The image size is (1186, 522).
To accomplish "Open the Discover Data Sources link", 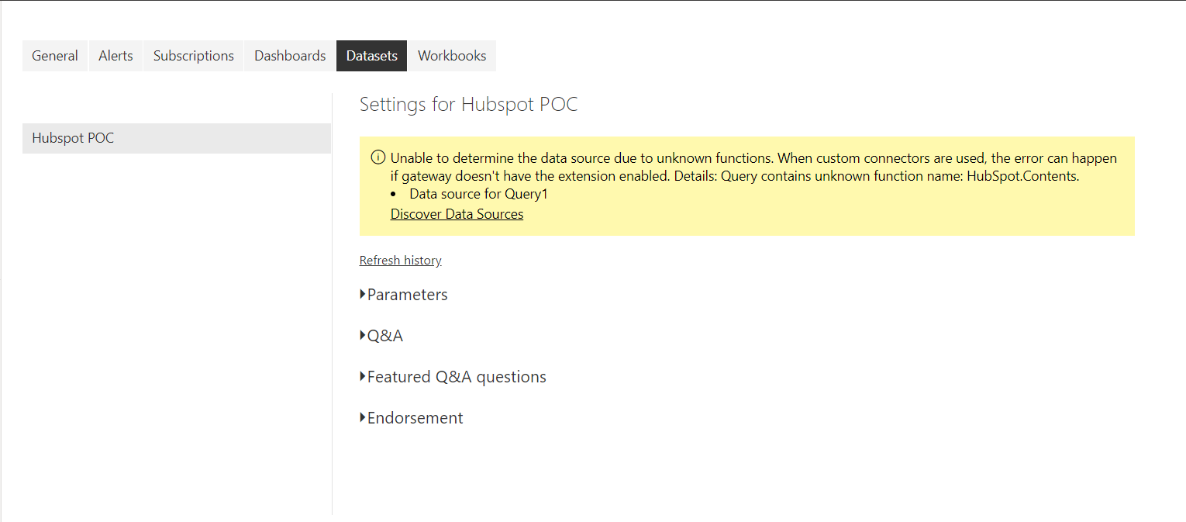I will coord(457,213).
